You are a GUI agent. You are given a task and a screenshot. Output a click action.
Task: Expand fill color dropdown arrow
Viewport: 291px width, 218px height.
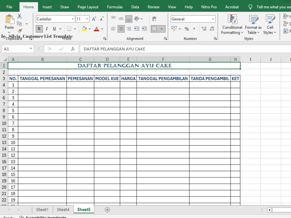tap(90, 29)
